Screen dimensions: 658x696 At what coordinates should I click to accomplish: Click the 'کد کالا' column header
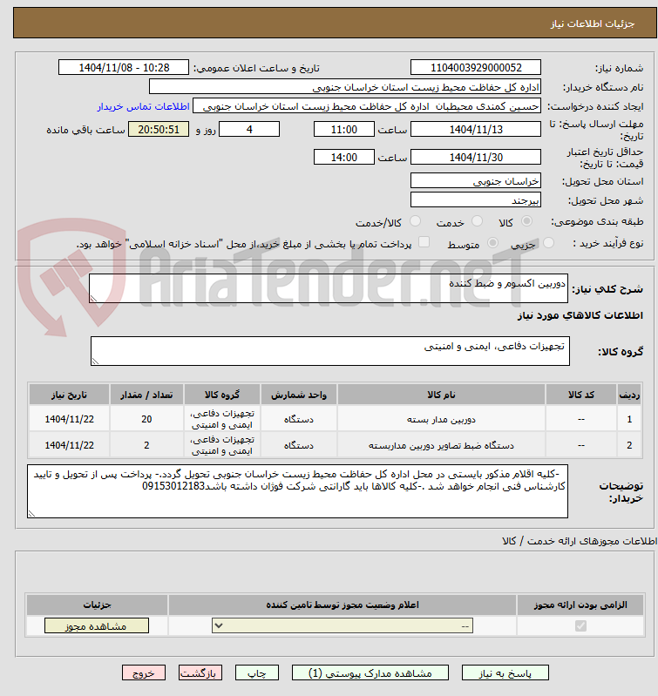click(x=581, y=395)
